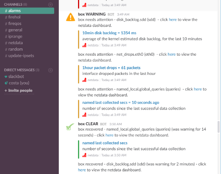Click the 'box WARNING' sender name

coord(92,14)
